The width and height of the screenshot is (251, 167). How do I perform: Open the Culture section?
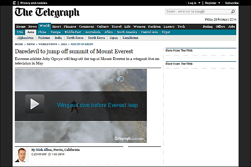click(103, 26)
